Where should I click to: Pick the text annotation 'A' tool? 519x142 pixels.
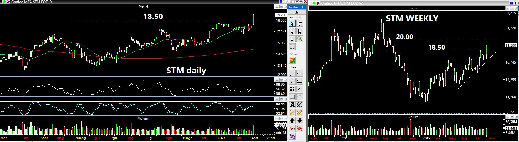click(x=292, y=104)
